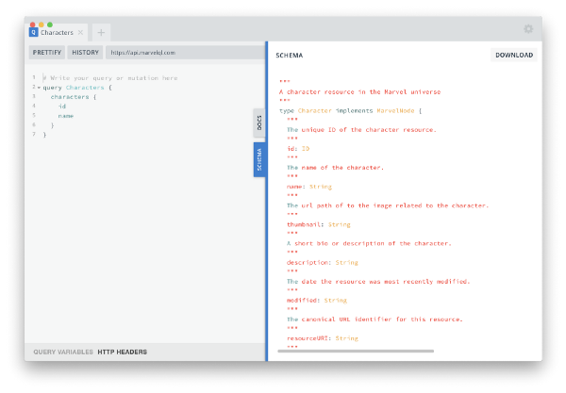
Task: Place cursor on 'id' field in query
Action: point(62,106)
